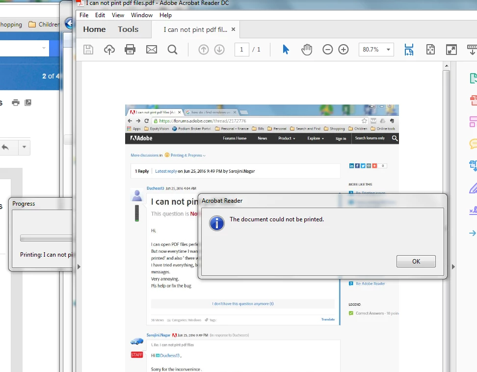The height and width of the screenshot is (372, 477).
Task: Click the reply arrow button in background window
Action: [5, 147]
